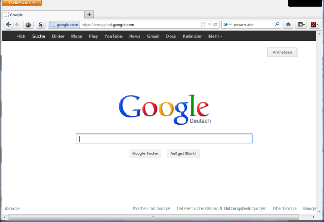Viewport: 324px width, 222px height.
Task: Open Kalender in Google bar
Action: pyautogui.click(x=192, y=36)
